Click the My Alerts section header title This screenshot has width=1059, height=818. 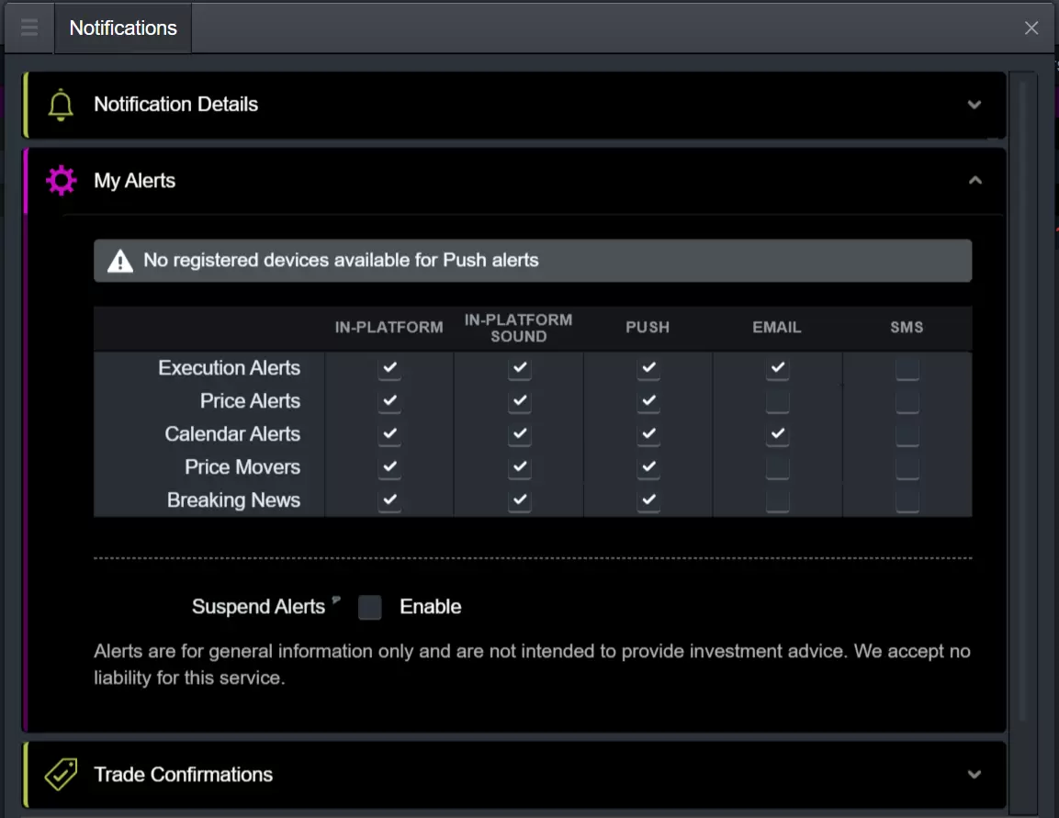click(x=134, y=181)
